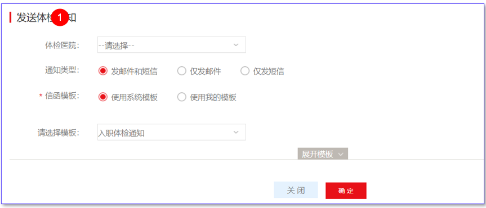
Task: Click the 通知类型 field label
Action: (63, 71)
